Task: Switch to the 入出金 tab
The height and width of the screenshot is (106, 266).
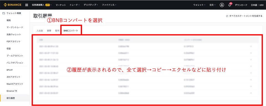Action: point(40,31)
